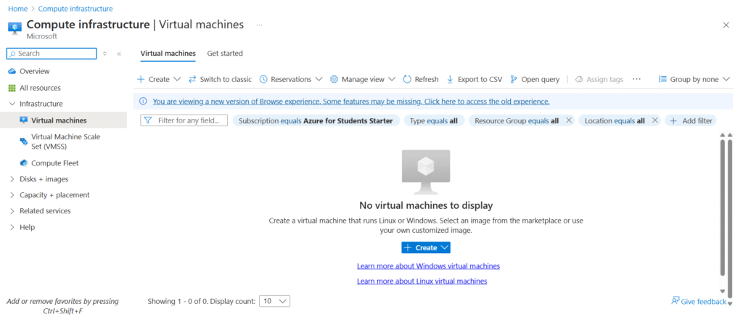
Task: Close the Compute infrastructure blade
Action: pos(726,25)
